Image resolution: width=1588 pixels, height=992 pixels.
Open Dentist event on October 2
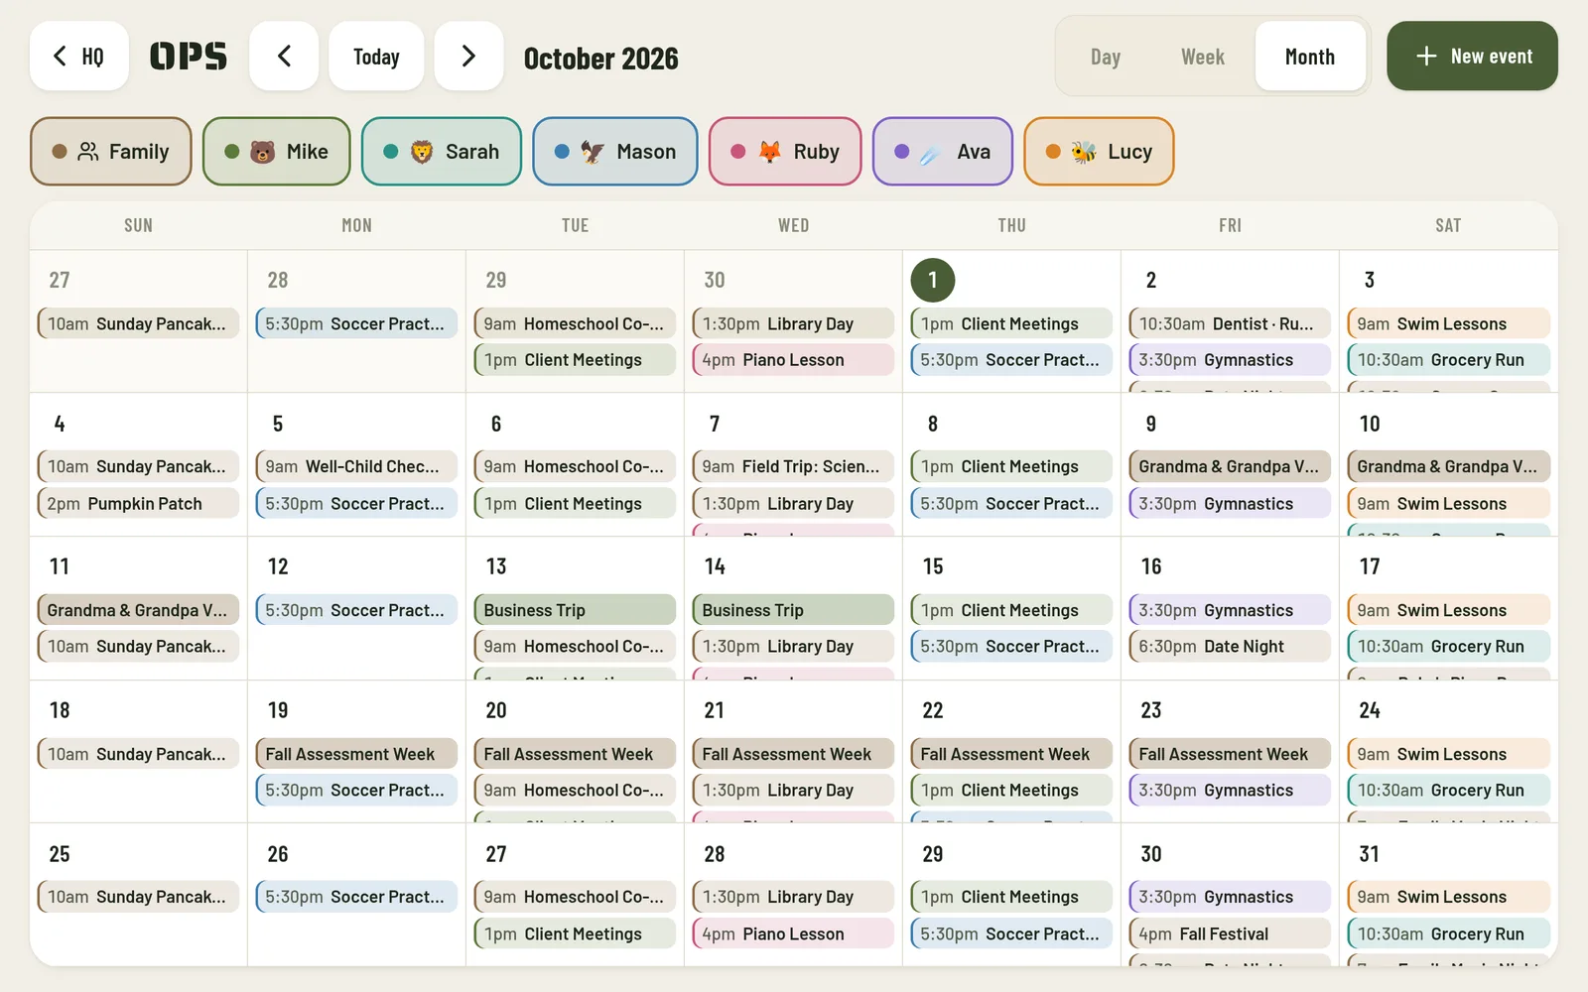(1230, 323)
